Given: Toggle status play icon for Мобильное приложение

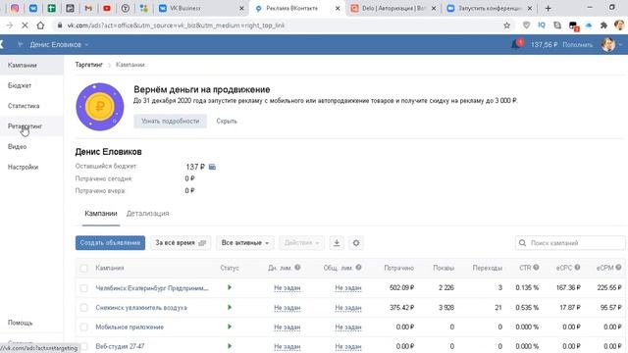Looking at the screenshot, I should click(x=230, y=327).
